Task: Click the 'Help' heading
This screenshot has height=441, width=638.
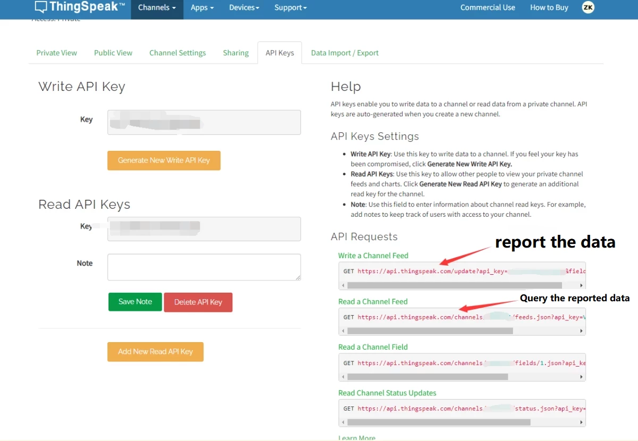Action: click(346, 87)
